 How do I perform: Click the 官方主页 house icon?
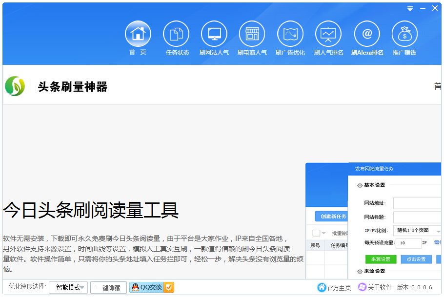coord(322,287)
